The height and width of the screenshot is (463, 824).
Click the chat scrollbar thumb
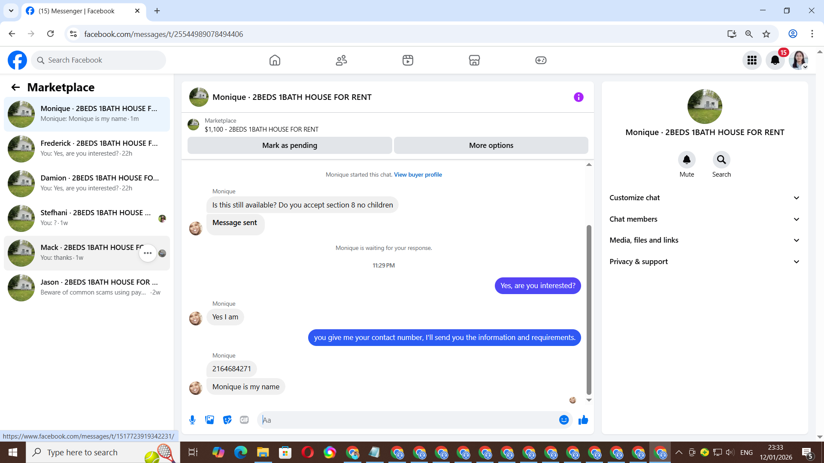point(589,309)
